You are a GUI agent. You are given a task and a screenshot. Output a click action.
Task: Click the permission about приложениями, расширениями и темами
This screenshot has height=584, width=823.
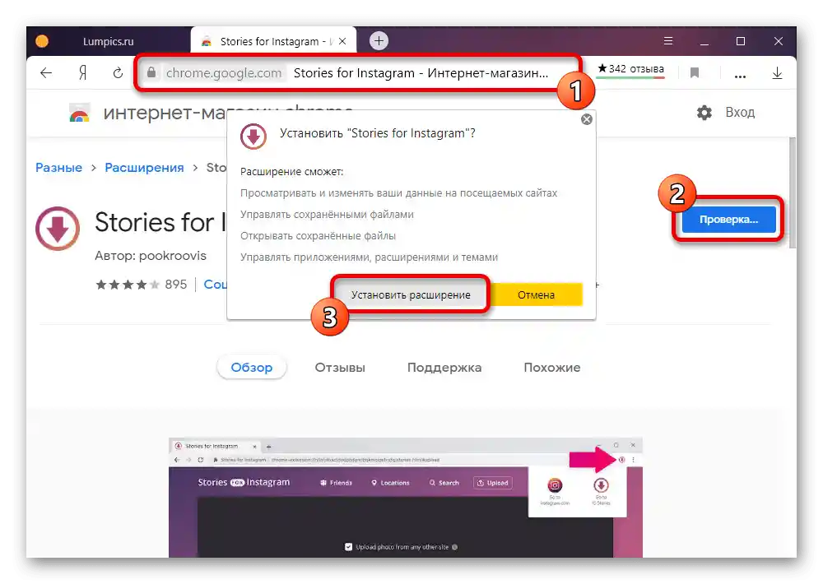coord(369,257)
